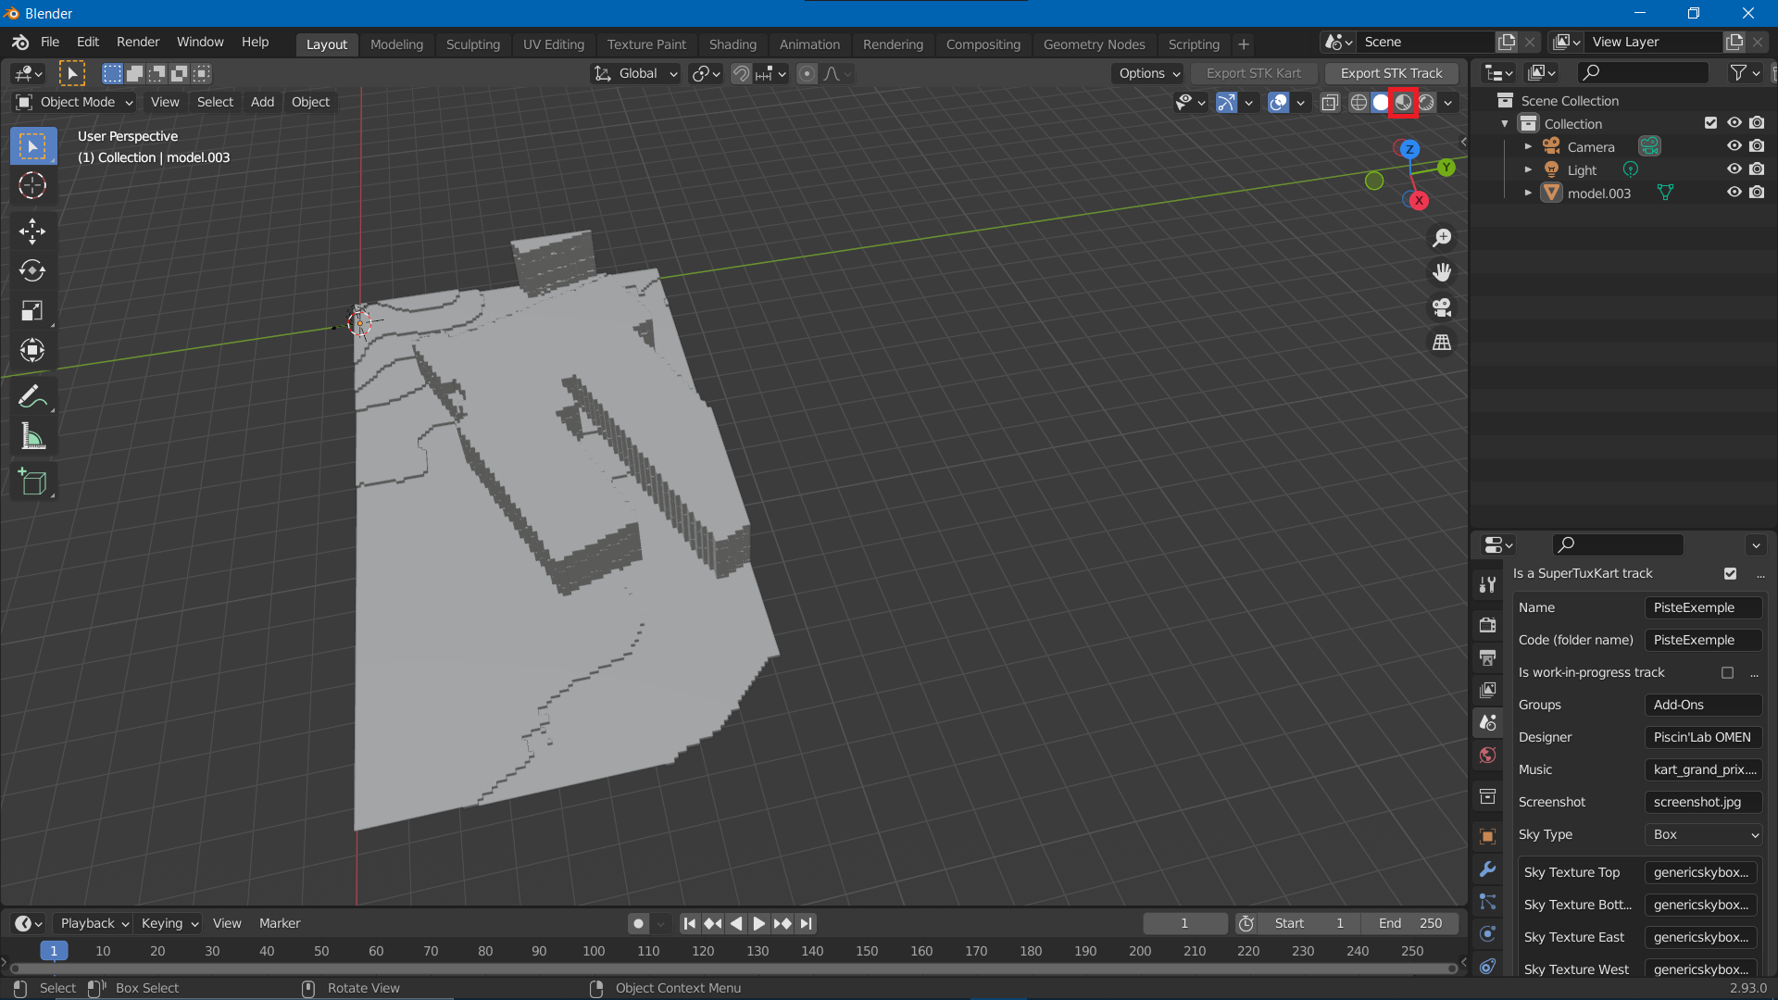
Task: Activate the Move tool
Action: [32, 231]
